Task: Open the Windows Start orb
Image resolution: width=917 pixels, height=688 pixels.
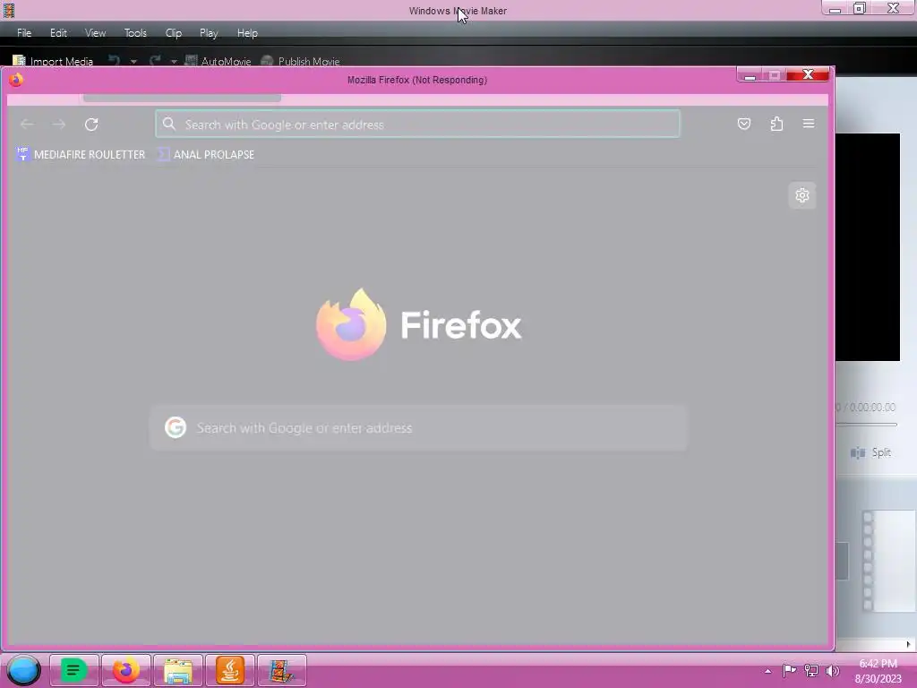Action: coord(23,670)
